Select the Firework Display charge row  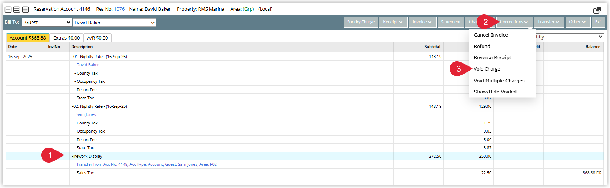[x=305, y=156]
